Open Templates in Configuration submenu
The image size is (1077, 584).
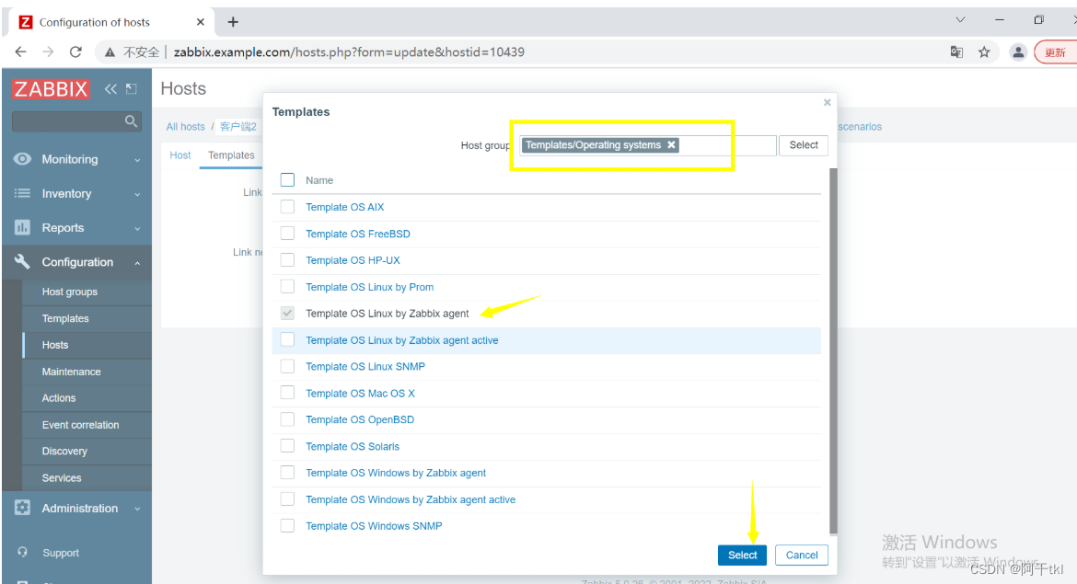click(65, 318)
